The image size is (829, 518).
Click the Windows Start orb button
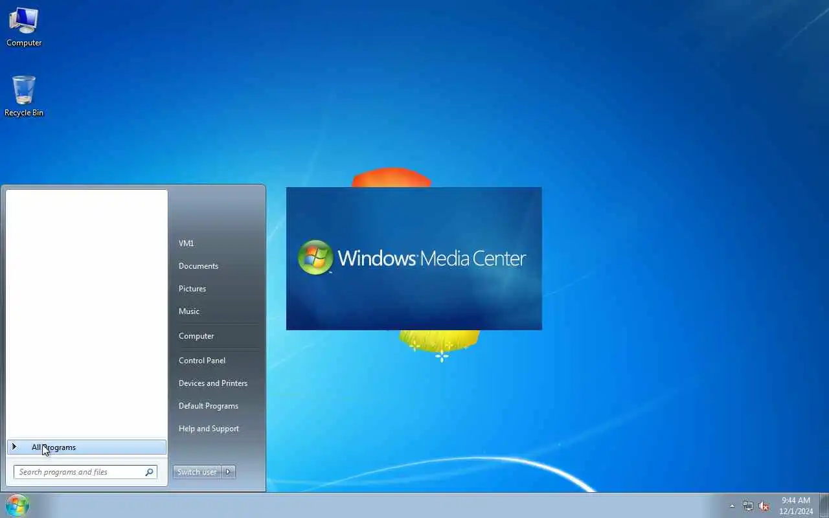click(17, 505)
